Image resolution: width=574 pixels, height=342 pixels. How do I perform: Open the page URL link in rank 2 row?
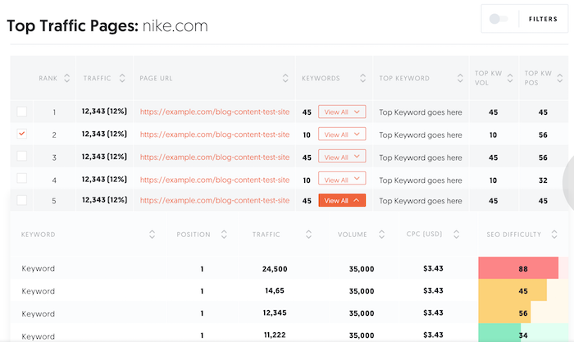click(x=215, y=135)
